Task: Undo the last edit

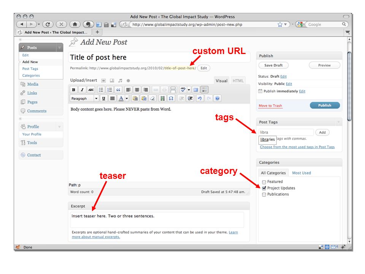Action: (200, 98)
